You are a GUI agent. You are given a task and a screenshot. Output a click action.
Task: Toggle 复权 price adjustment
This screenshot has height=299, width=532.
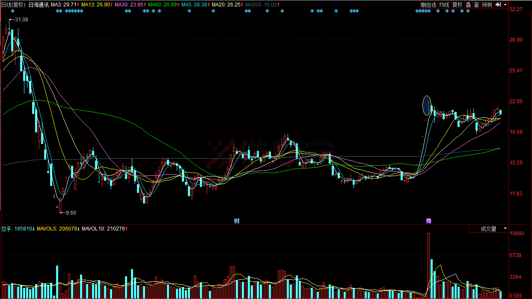(458, 5)
